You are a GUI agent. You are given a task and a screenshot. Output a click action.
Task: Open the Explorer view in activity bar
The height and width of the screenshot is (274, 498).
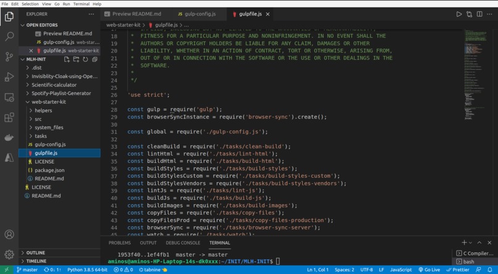9,17
